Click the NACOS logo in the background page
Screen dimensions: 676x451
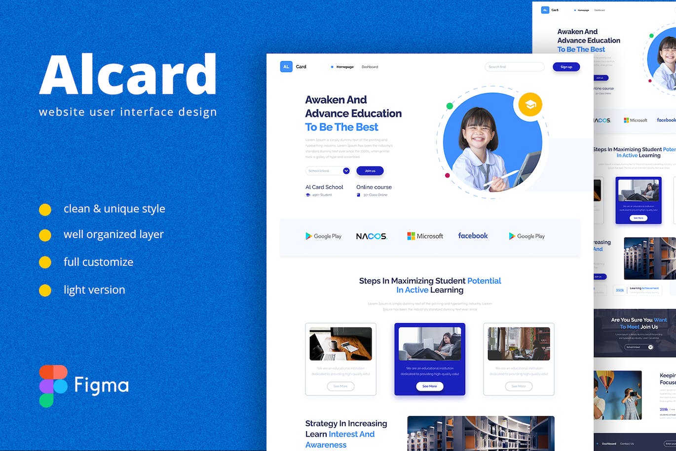pyautogui.click(x=602, y=120)
